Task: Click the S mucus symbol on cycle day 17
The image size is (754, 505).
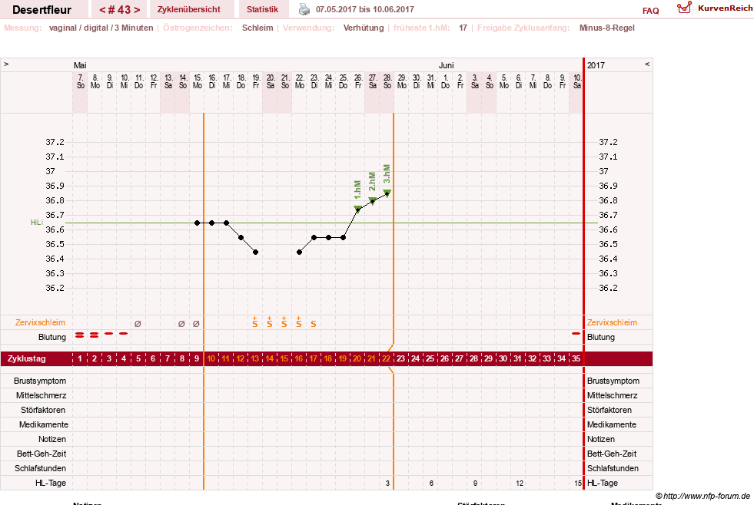Action: [x=314, y=324]
